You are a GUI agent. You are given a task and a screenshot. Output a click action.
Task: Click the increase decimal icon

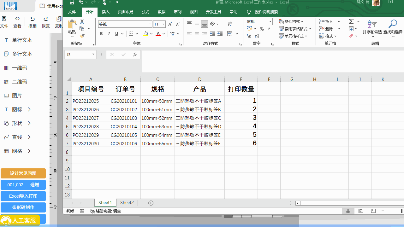click(x=249, y=36)
